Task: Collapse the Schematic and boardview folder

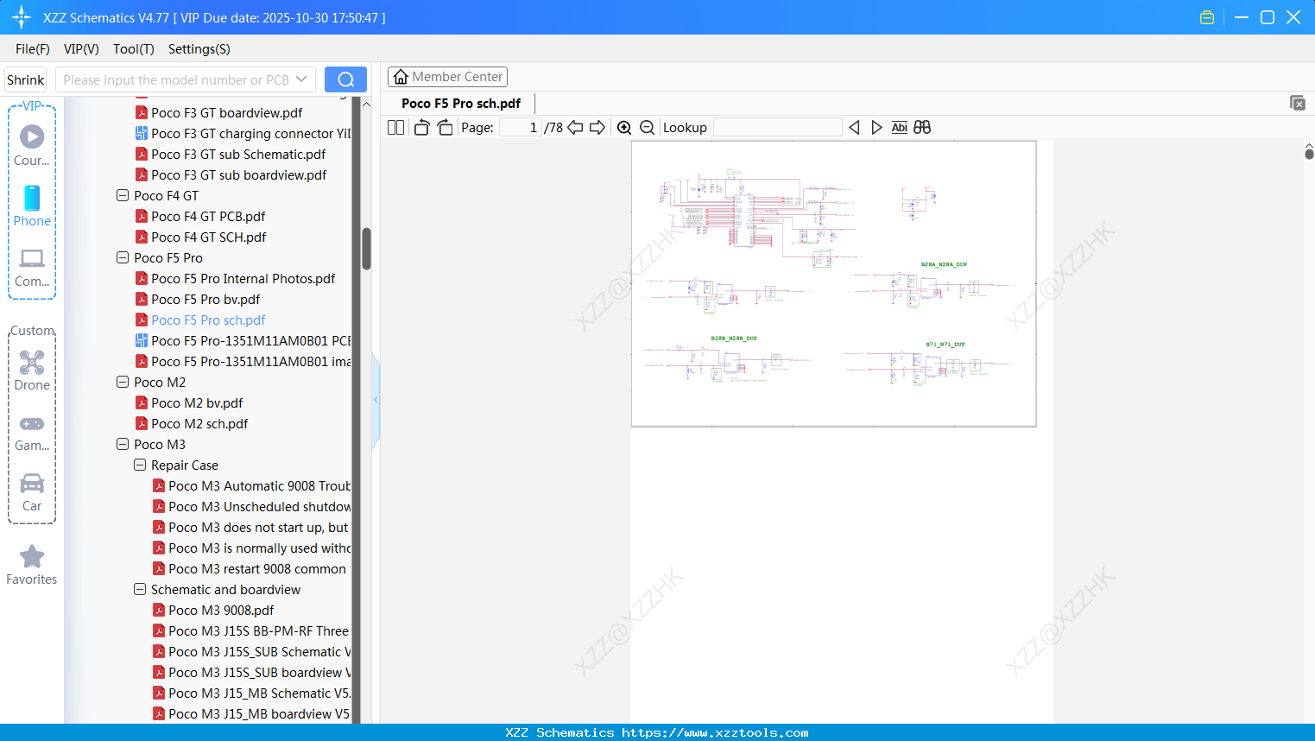Action: coord(140,590)
